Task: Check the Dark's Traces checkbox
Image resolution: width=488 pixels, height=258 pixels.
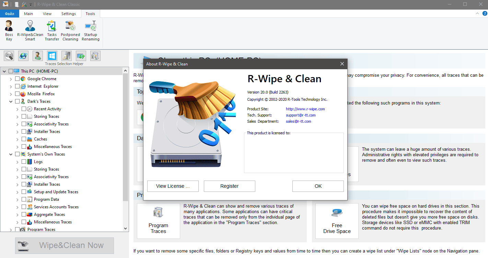Action: pyautogui.click(x=17, y=101)
